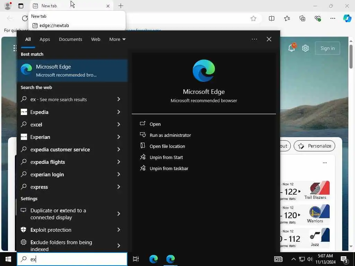Expand the More filter dropdown
Image resolution: width=355 pixels, height=266 pixels.
coord(117,39)
